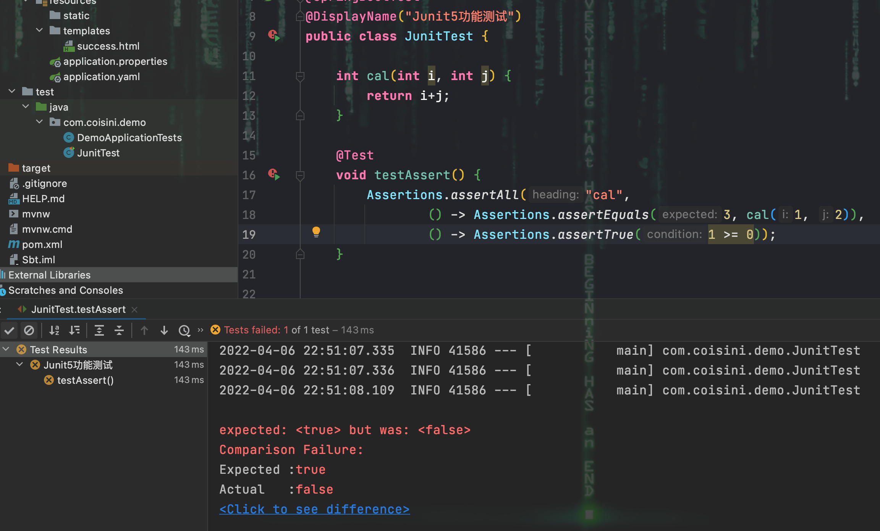Click the testAssert() failed status icon

(x=49, y=380)
